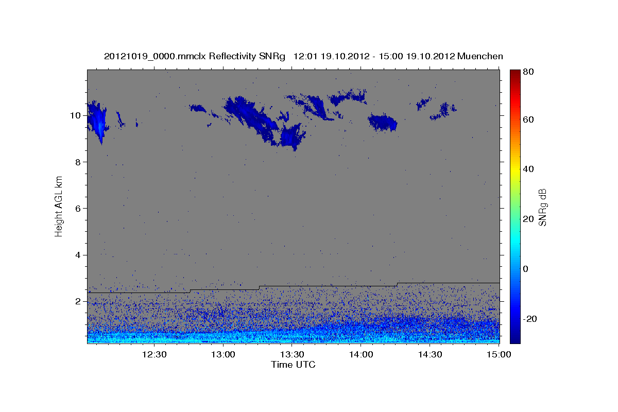Click the colorbar value 40
Viewport: 618px width, 412px height.
[x=528, y=169]
